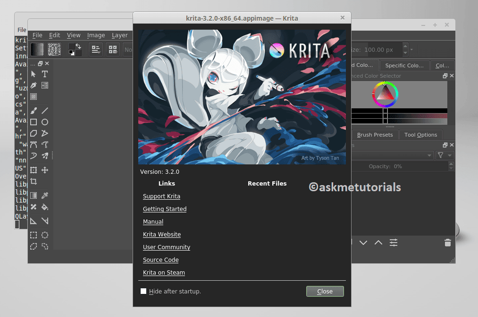478x317 pixels.
Task: Open the View menu
Action: (74, 35)
